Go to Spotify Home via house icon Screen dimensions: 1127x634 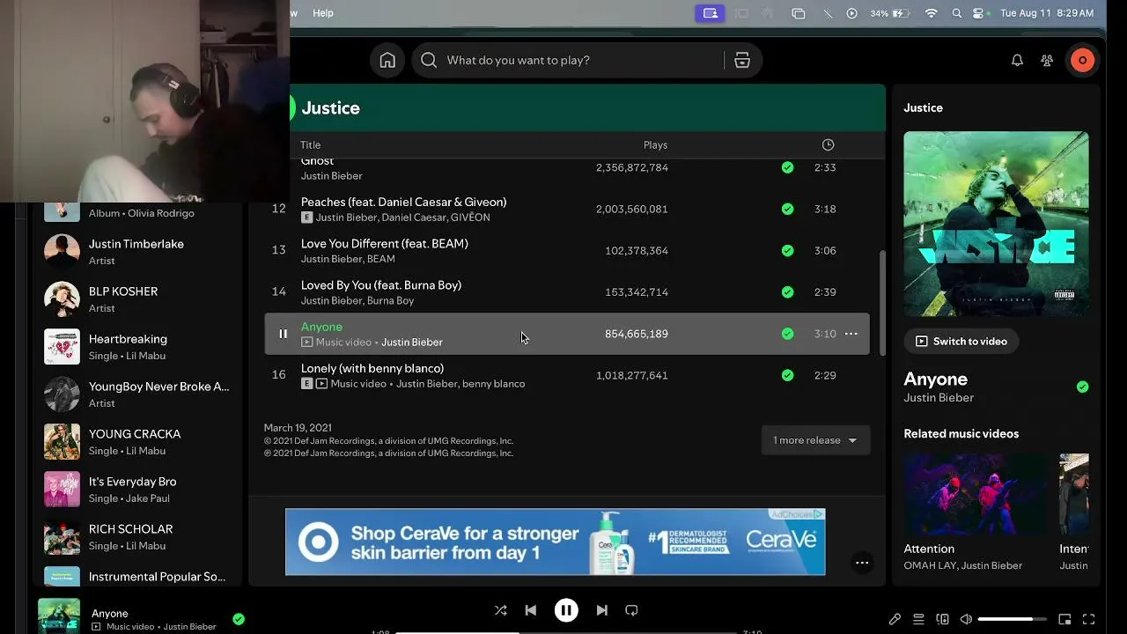pos(387,60)
